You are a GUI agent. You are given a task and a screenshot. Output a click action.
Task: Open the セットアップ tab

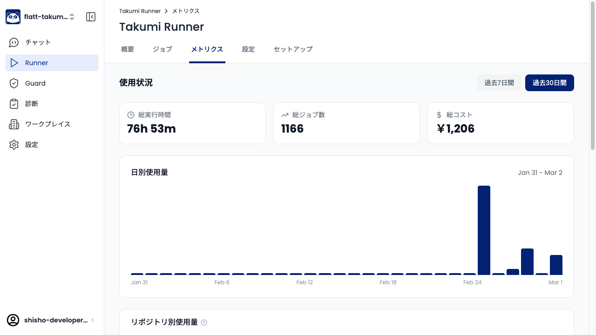[292, 49]
